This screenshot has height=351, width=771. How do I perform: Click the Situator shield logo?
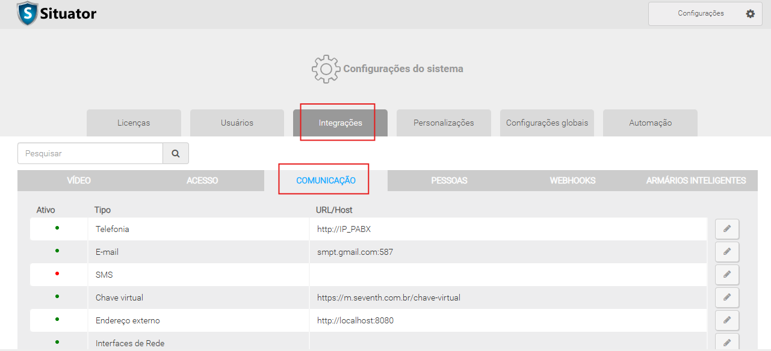click(x=27, y=13)
